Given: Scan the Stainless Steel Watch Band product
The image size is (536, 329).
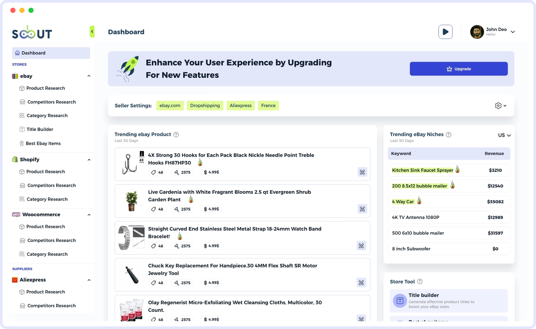Looking at the screenshot, I should click(361, 246).
